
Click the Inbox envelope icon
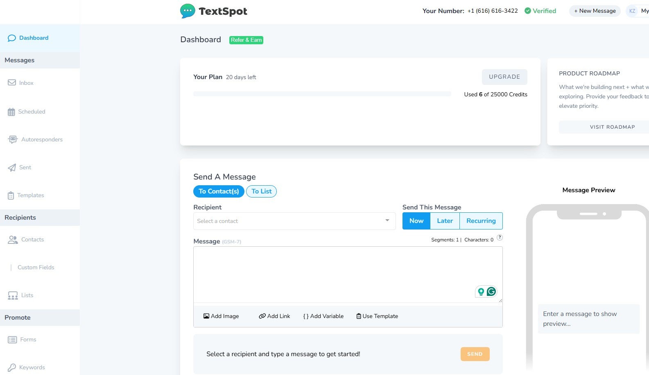[x=12, y=83]
